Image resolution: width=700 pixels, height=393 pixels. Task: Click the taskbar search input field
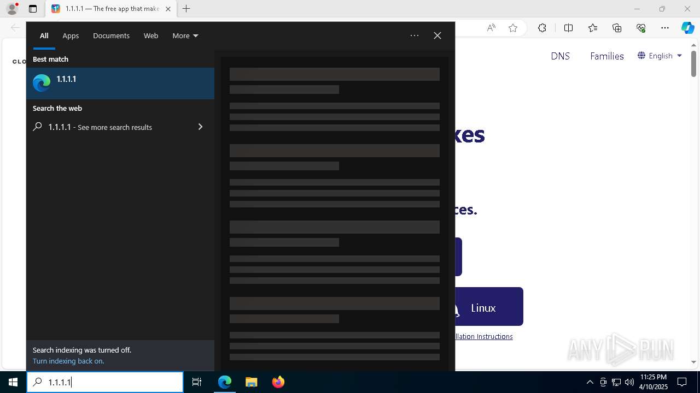pos(105,382)
